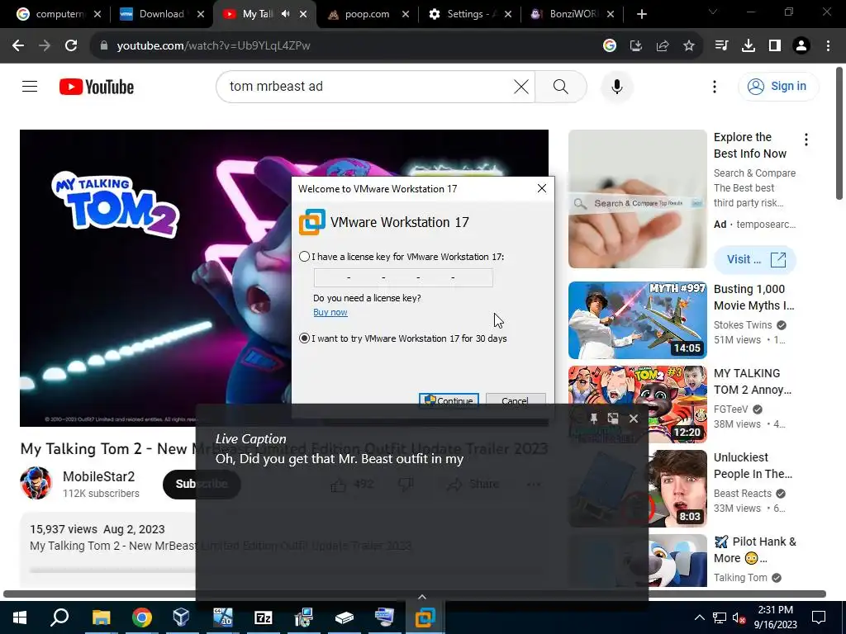
Task: Click the horizontal scrollbar at the page bottom
Action: click(x=415, y=594)
